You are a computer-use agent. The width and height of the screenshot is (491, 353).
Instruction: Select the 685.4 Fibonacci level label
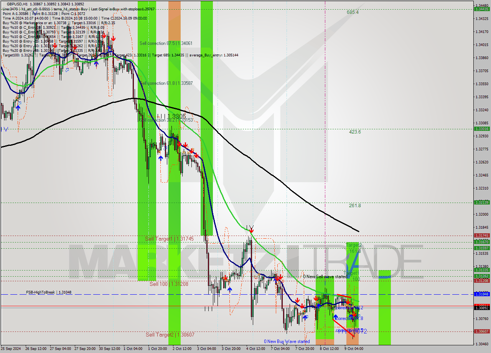[x=353, y=12]
